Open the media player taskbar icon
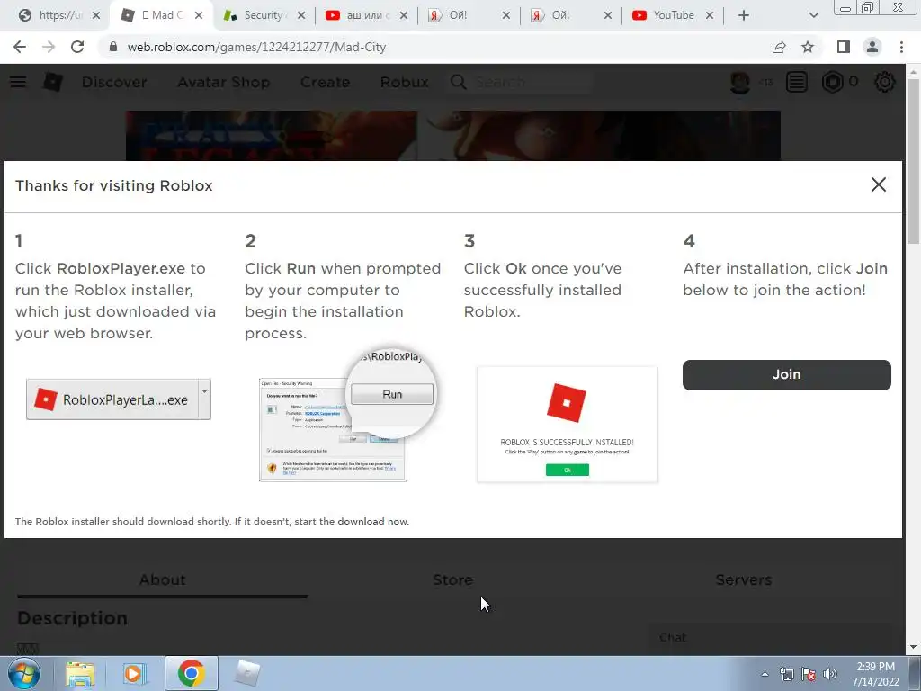This screenshot has width=921, height=691. pyautogui.click(x=135, y=673)
